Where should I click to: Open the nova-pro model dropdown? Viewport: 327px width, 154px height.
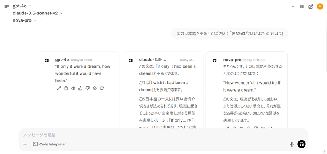click(35, 20)
